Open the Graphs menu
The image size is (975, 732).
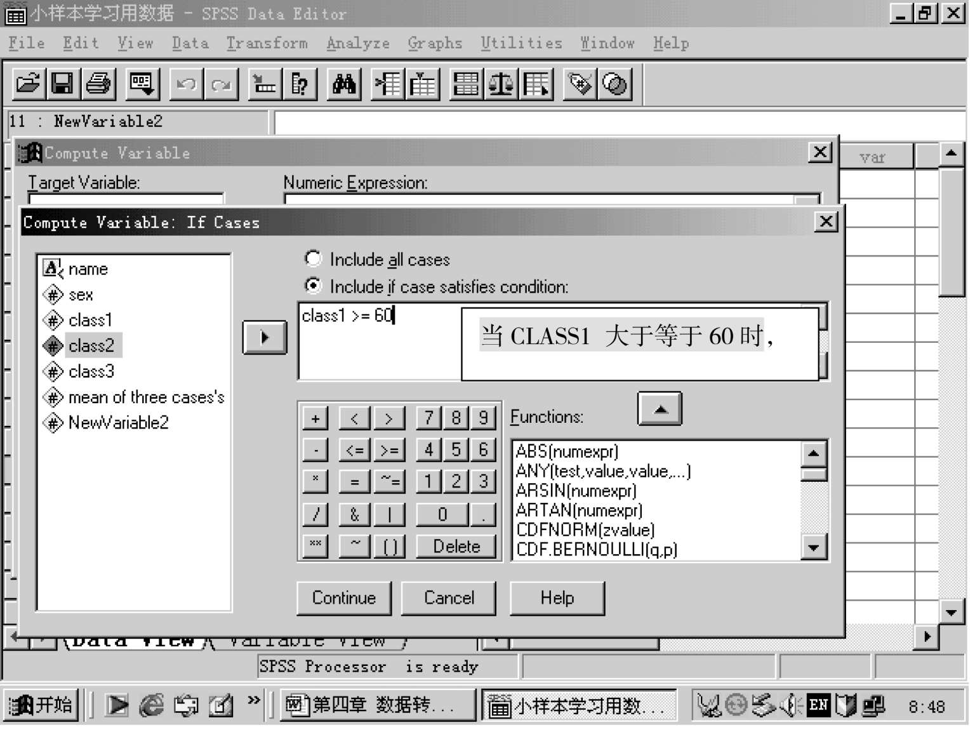pos(435,43)
